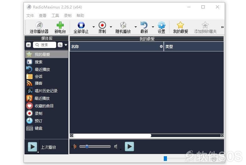Expand the dropdown arrow next to 最新
The height and width of the screenshot is (165, 246).
click(x=153, y=27)
